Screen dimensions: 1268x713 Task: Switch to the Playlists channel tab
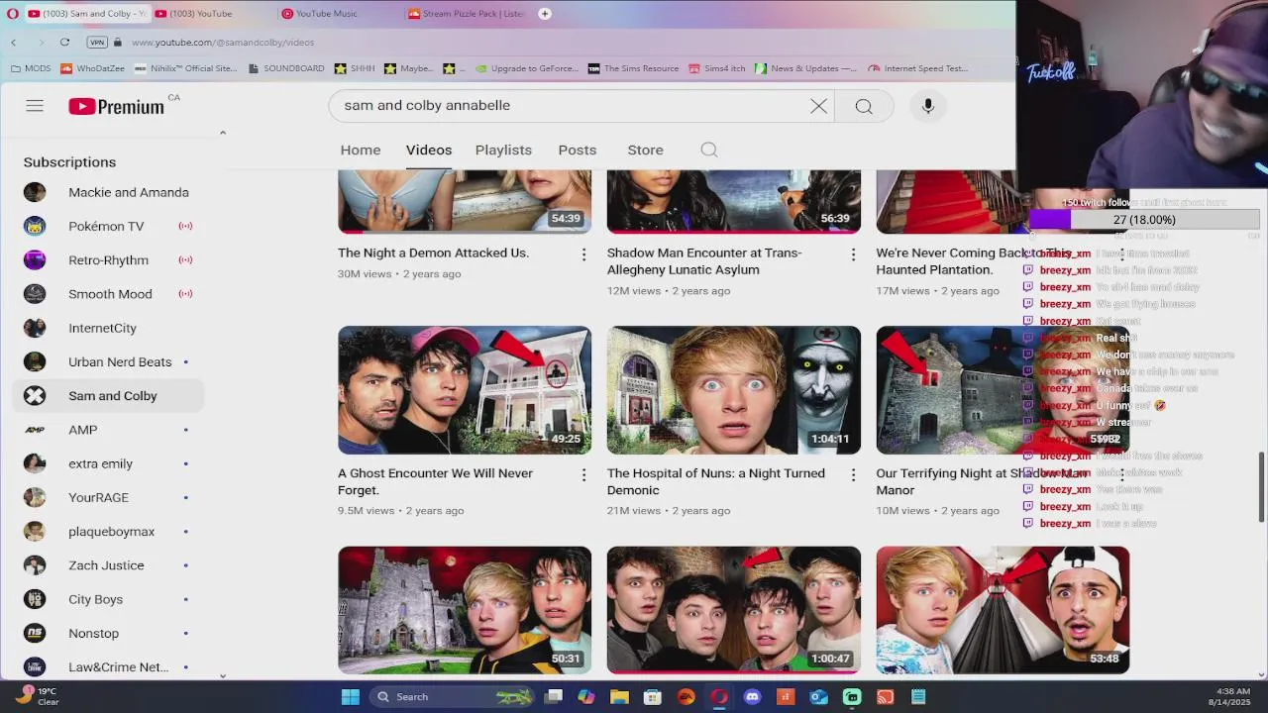click(503, 150)
